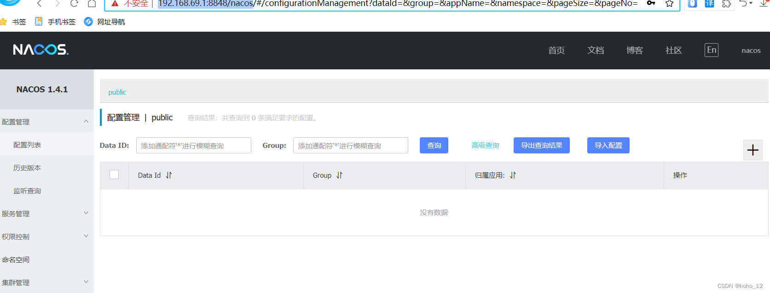
Task: Click the NACOS 1.4.1 version label
Action: (x=42, y=90)
